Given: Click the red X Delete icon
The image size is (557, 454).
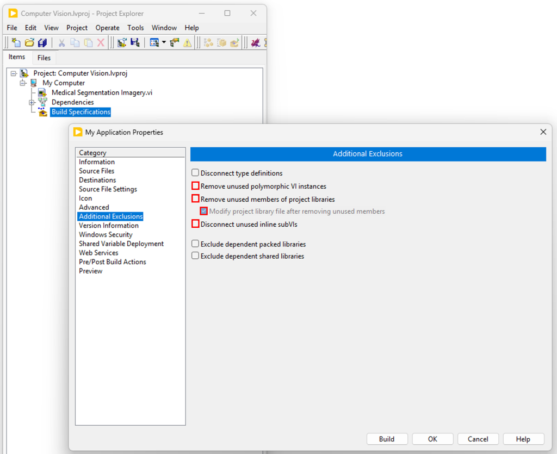Looking at the screenshot, I should coord(101,43).
